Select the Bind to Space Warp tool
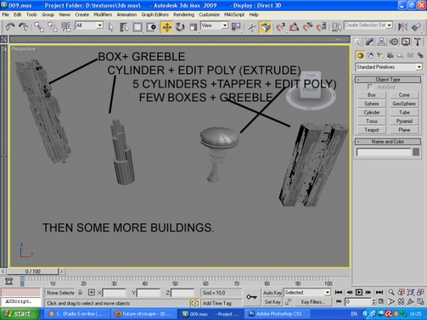 pos(65,27)
